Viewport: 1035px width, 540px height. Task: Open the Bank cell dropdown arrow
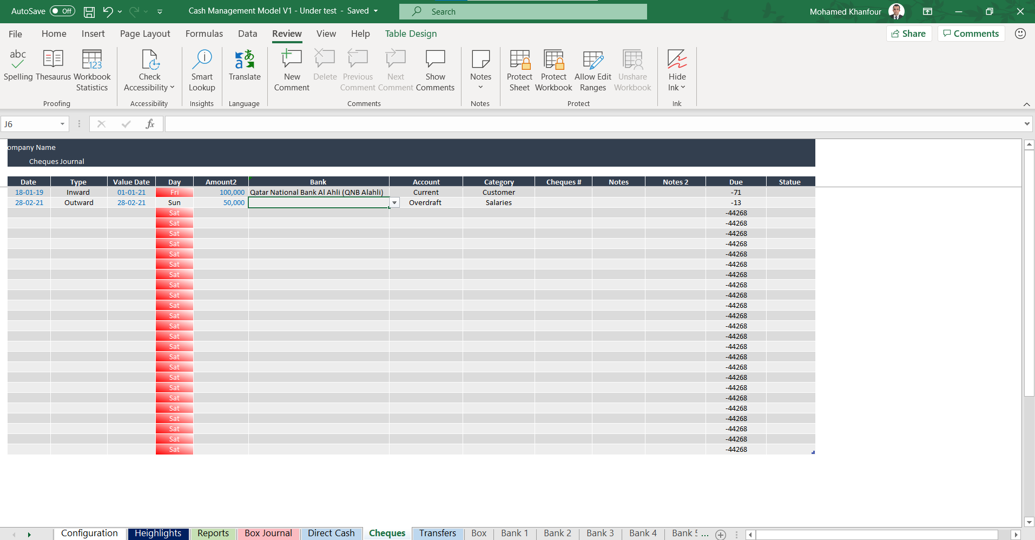(x=394, y=203)
